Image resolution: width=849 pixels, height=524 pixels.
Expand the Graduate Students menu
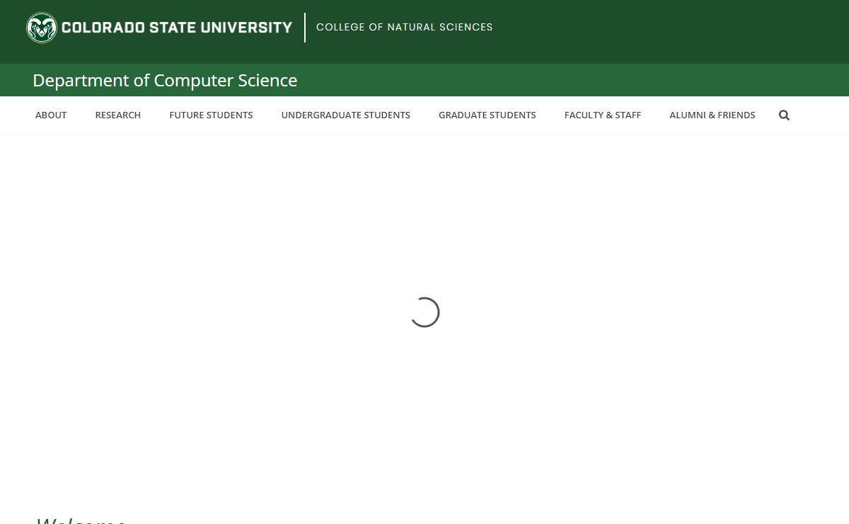[487, 115]
